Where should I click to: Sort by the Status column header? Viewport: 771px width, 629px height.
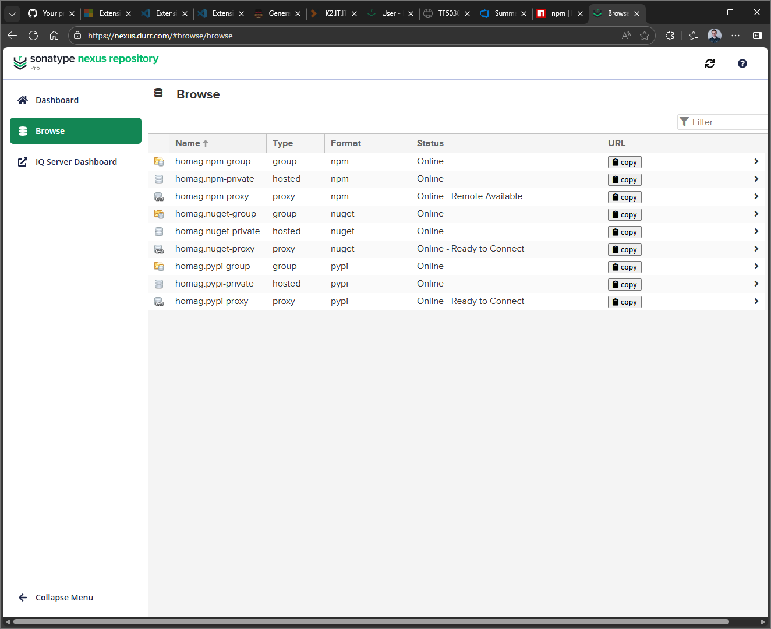tap(506, 143)
